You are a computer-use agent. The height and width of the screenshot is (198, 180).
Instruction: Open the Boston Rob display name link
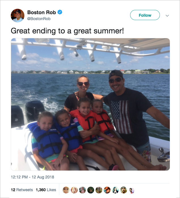tap(42, 12)
